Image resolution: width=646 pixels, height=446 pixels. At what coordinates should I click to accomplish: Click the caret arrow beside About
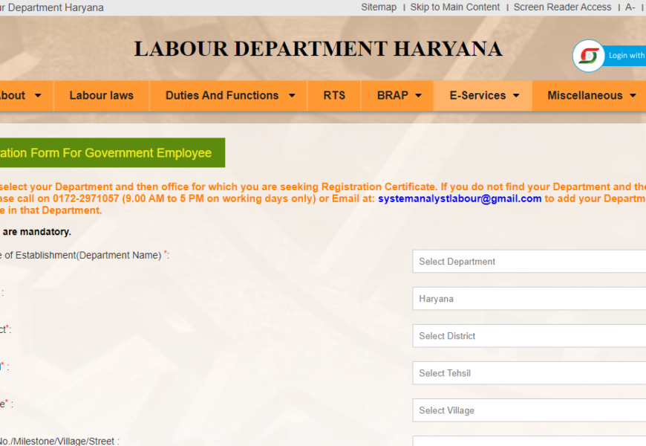38,96
